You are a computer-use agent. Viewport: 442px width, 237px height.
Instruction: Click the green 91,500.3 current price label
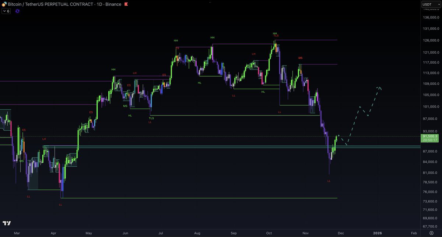(x=431, y=136)
